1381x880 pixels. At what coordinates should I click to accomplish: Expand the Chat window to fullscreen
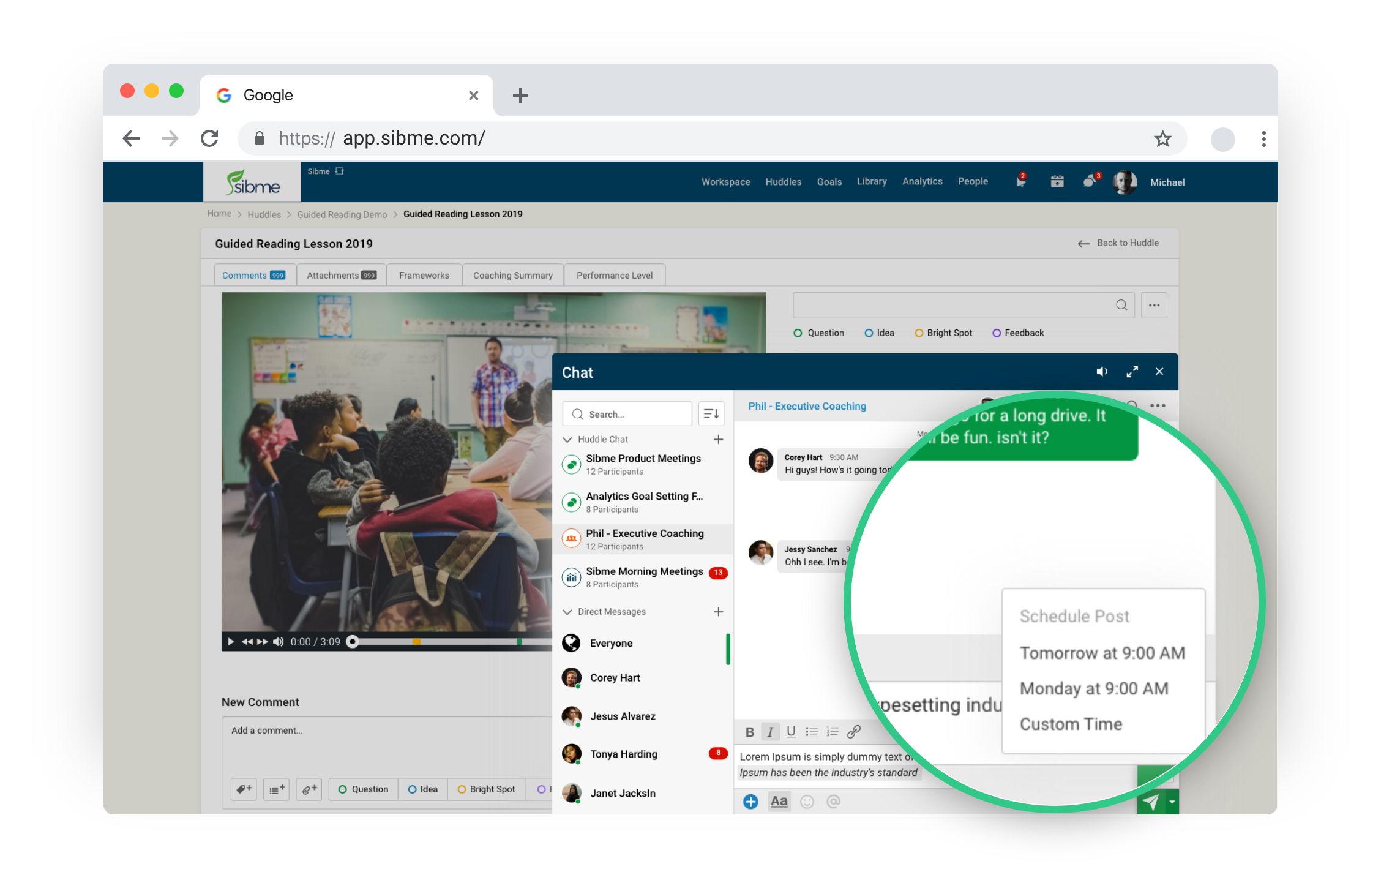tap(1132, 372)
